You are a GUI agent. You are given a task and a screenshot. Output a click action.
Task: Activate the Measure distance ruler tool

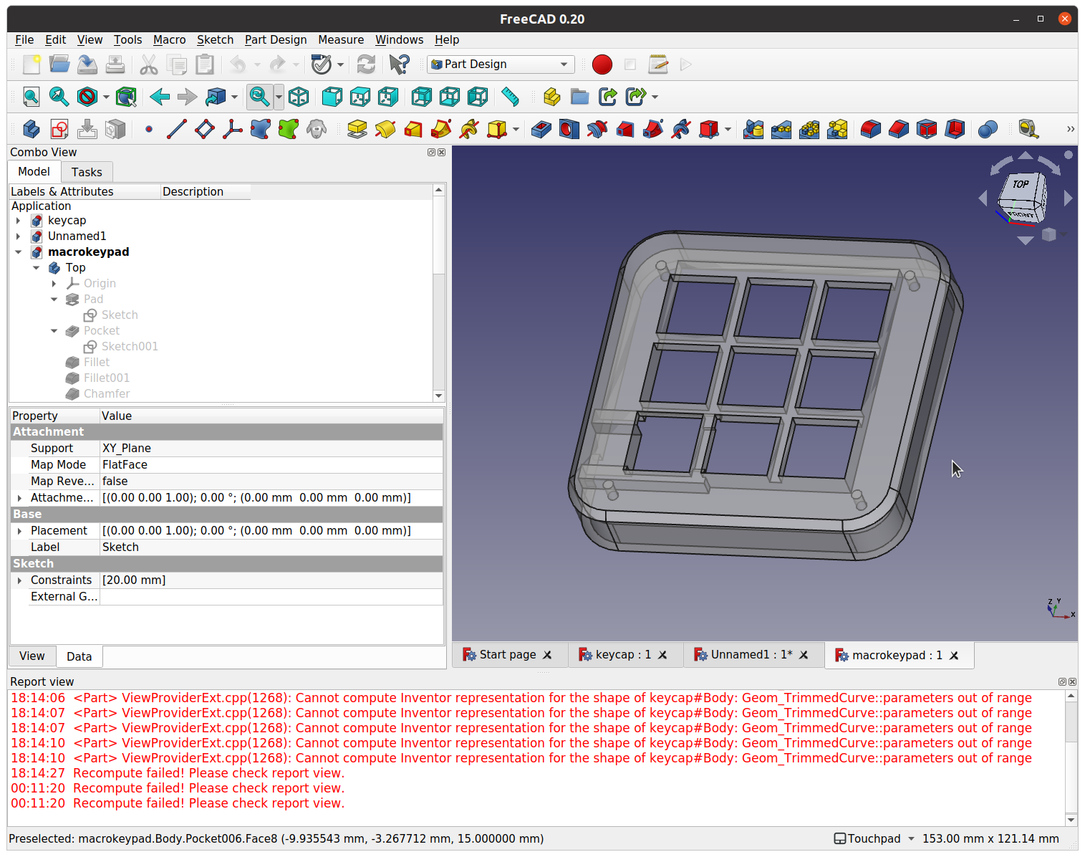[x=510, y=97]
